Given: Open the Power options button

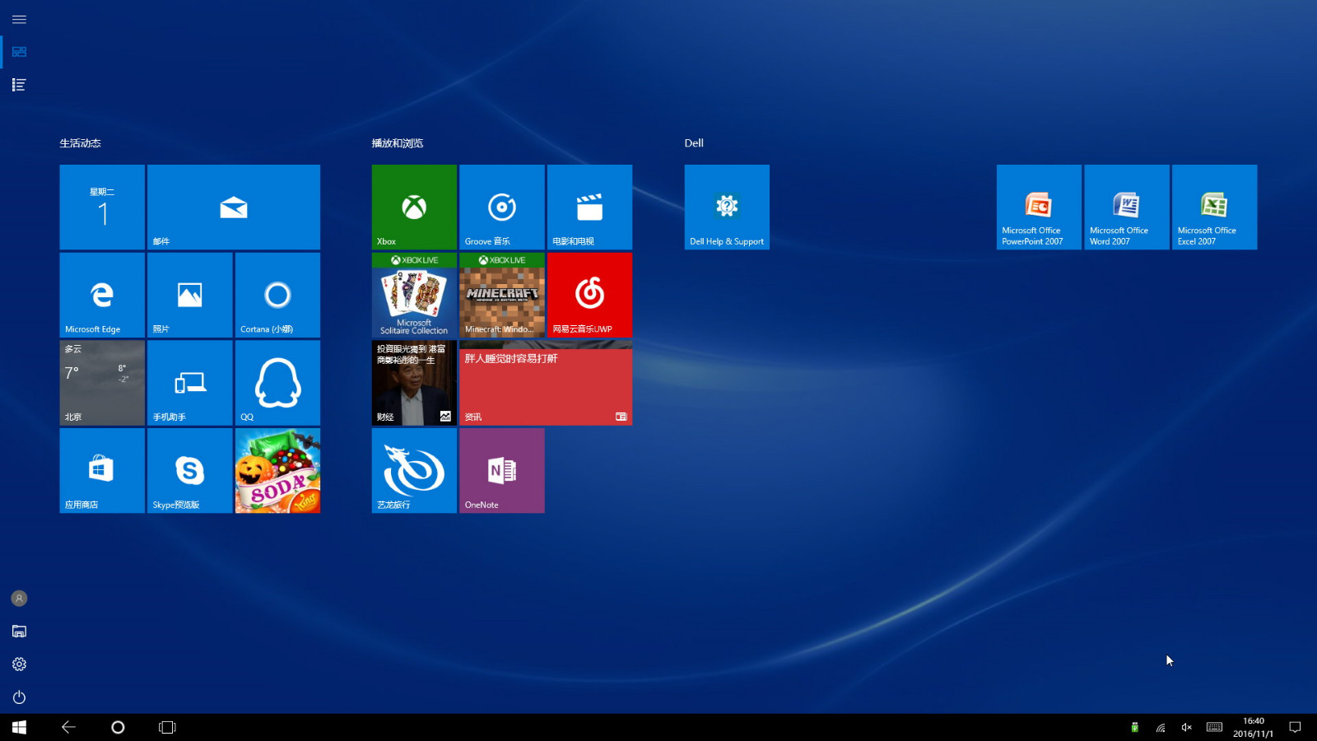Looking at the screenshot, I should pyautogui.click(x=19, y=697).
